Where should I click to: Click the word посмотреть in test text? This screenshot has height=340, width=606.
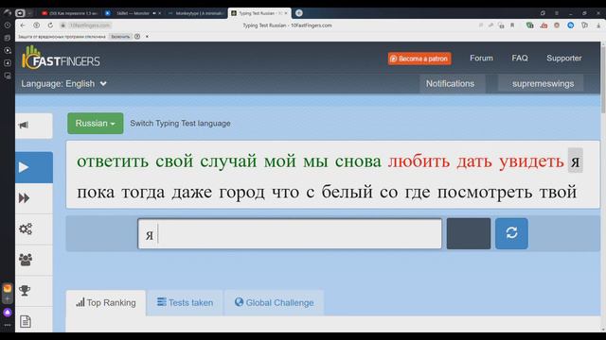tap(485, 192)
